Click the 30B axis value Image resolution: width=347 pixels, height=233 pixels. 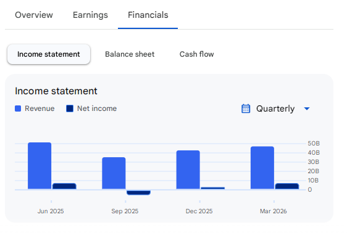(x=314, y=162)
